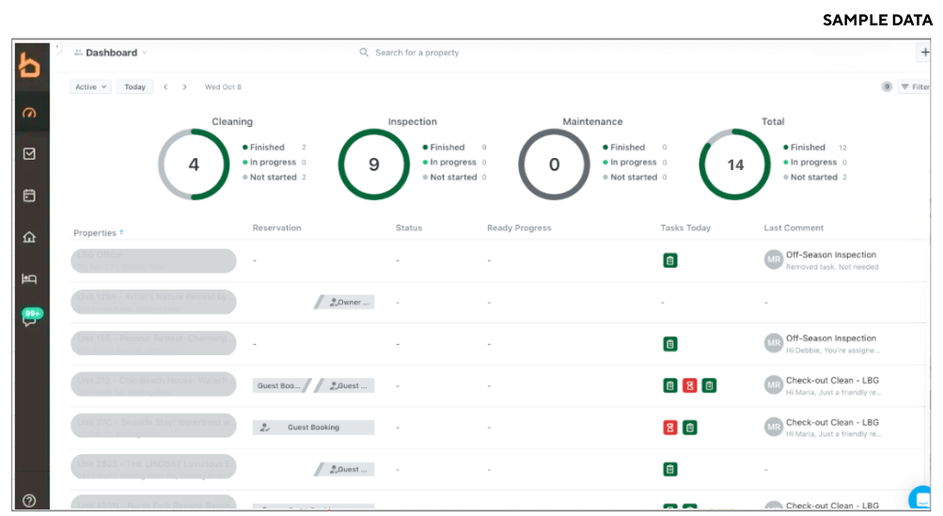Sort by the Properties column header
This screenshot has width=943, height=516.
[98, 232]
